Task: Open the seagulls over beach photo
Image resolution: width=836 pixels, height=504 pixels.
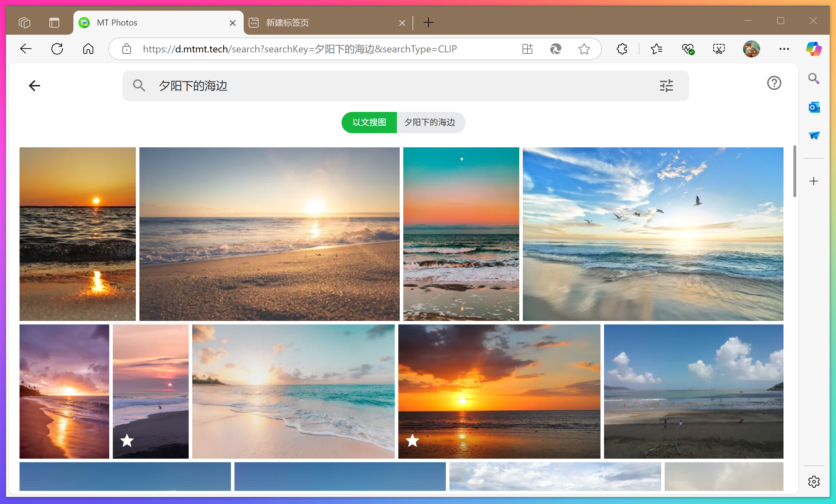Action: [x=653, y=234]
